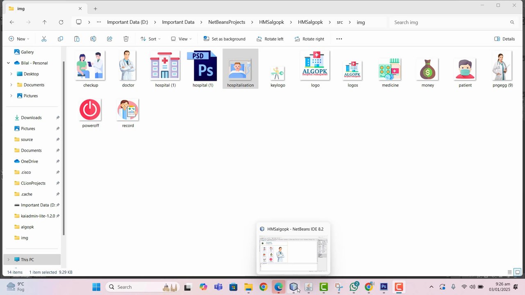Open the NetBeans taskbar icon

pos(294,287)
